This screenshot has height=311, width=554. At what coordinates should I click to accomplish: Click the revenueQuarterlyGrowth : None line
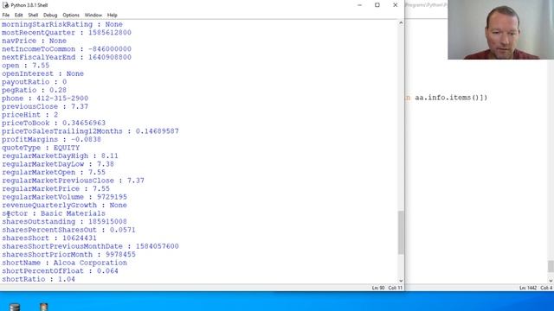[x=64, y=206]
